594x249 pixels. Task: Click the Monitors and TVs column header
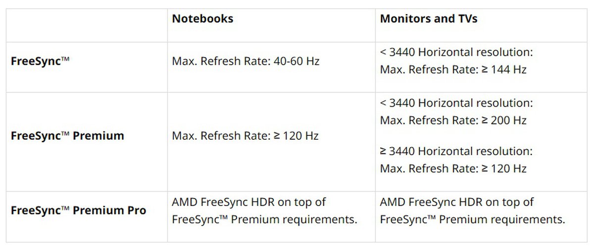[x=428, y=19]
